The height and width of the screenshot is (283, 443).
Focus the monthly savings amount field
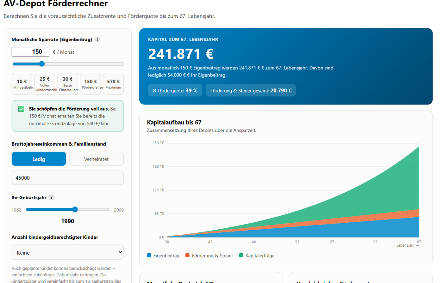coord(30,52)
